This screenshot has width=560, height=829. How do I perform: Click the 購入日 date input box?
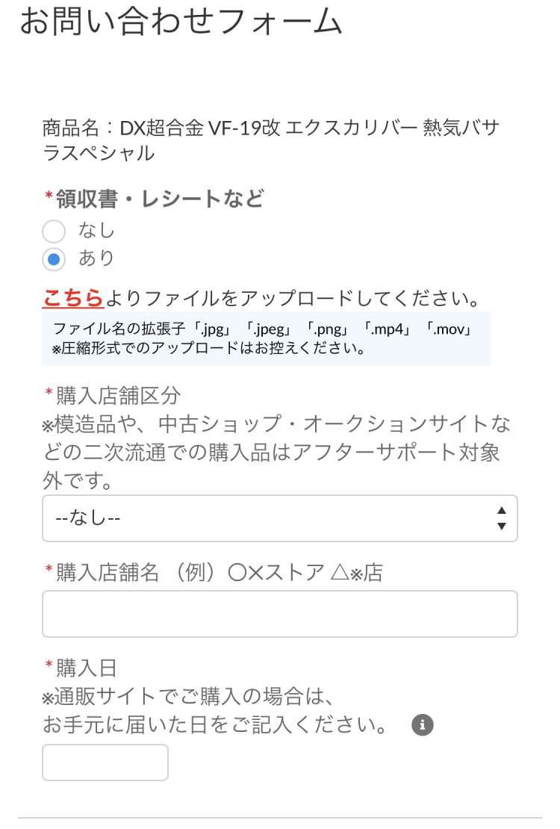[x=105, y=762]
